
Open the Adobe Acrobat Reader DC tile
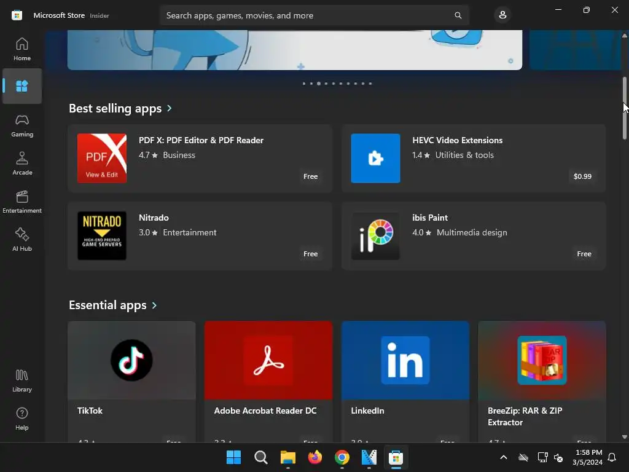[x=268, y=381]
